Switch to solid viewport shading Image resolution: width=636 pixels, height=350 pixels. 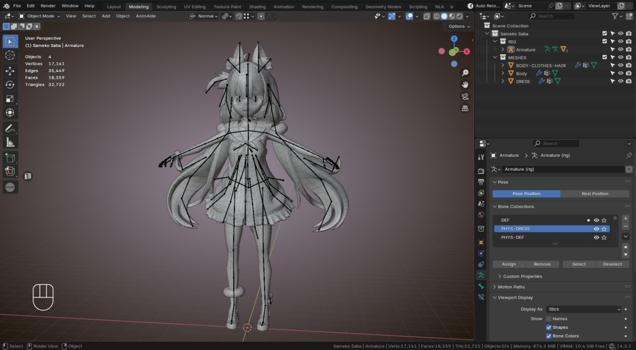[x=444, y=16]
